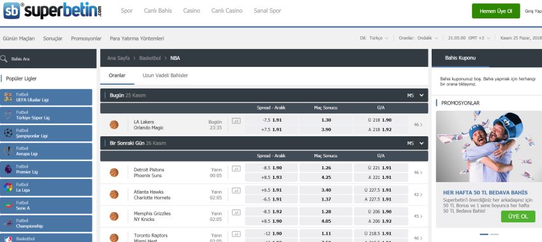Open the Casino menu
Screen dimensions: 542x242
tap(191, 11)
